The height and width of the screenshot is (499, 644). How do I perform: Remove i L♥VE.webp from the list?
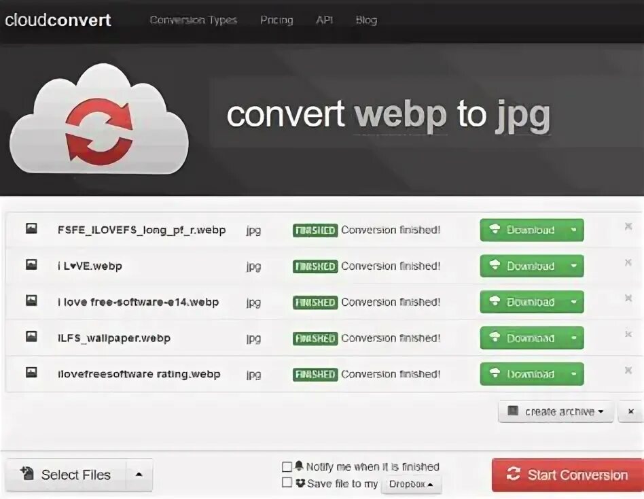pos(628,262)
